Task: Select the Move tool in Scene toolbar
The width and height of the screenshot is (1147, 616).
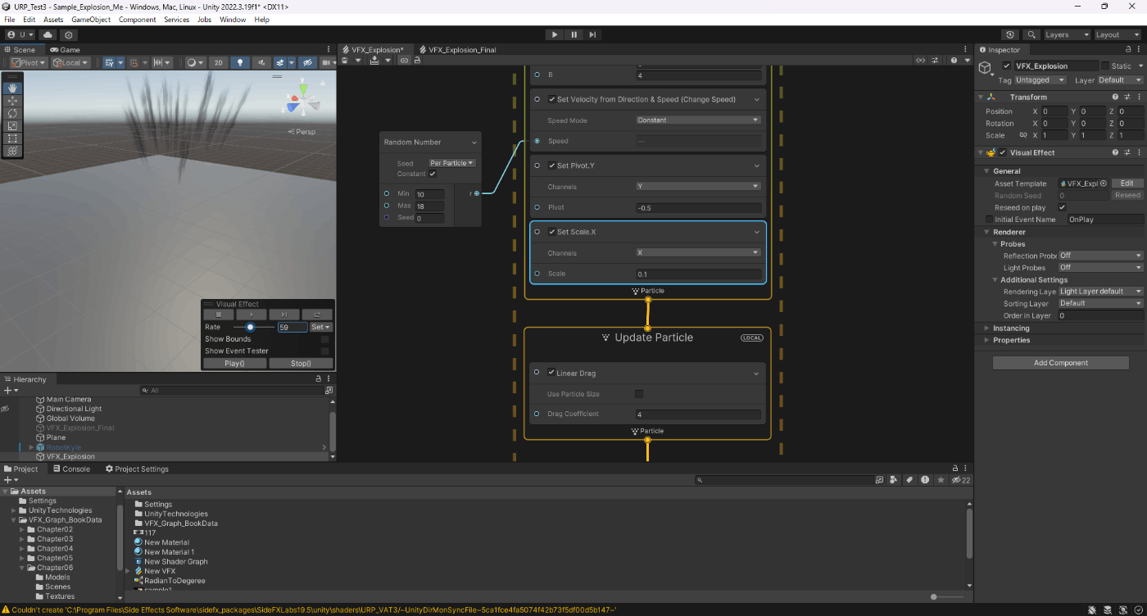Action: pos(12,101)
